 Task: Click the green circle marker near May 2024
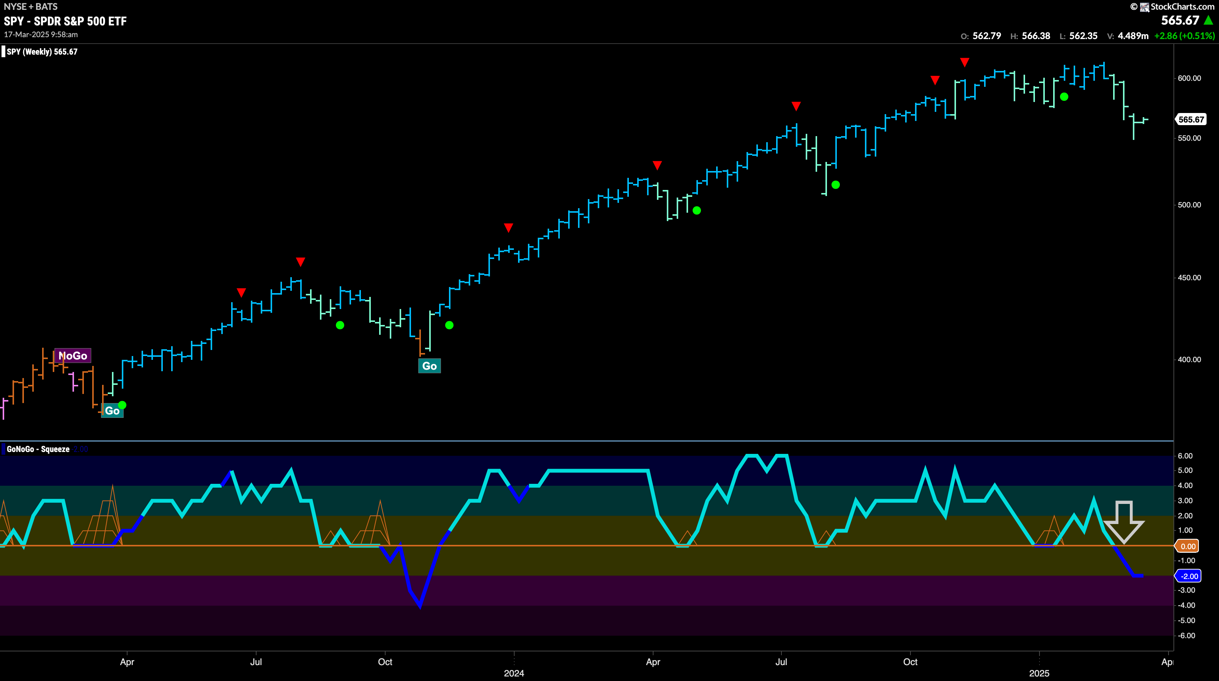696,210
